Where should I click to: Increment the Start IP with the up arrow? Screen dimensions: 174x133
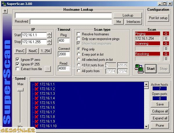[49, 34]
